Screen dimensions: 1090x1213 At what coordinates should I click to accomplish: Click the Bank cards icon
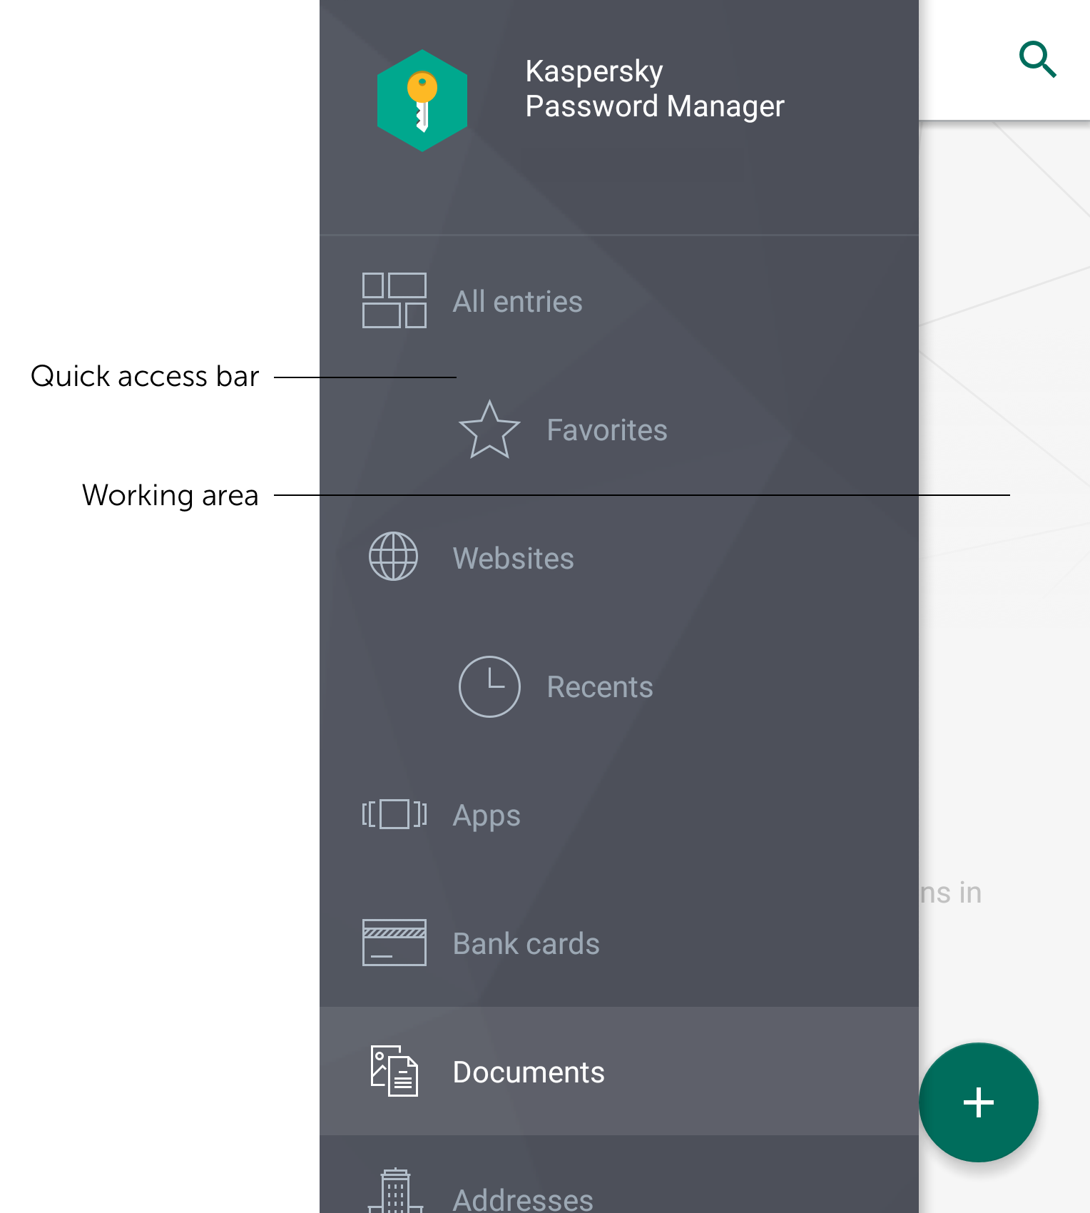[x=394, y=943]
